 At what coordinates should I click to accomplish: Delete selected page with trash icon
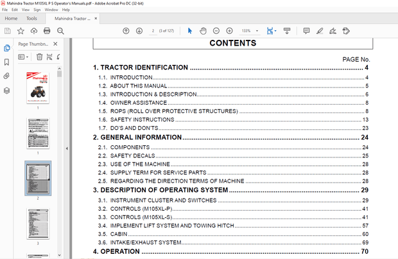point(39,57)
